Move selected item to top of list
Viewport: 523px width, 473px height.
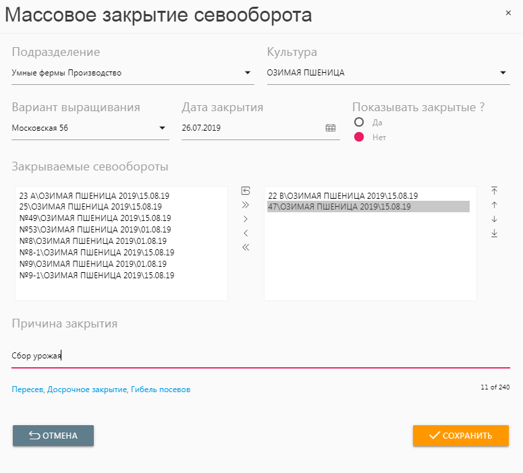click(x=494, y=190)
